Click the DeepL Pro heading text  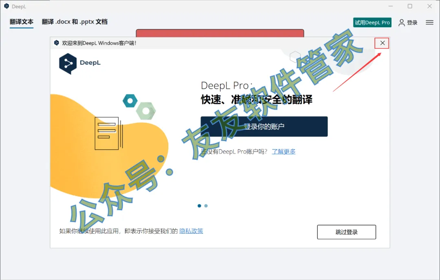pyautogui.click(x=227, y=85)
